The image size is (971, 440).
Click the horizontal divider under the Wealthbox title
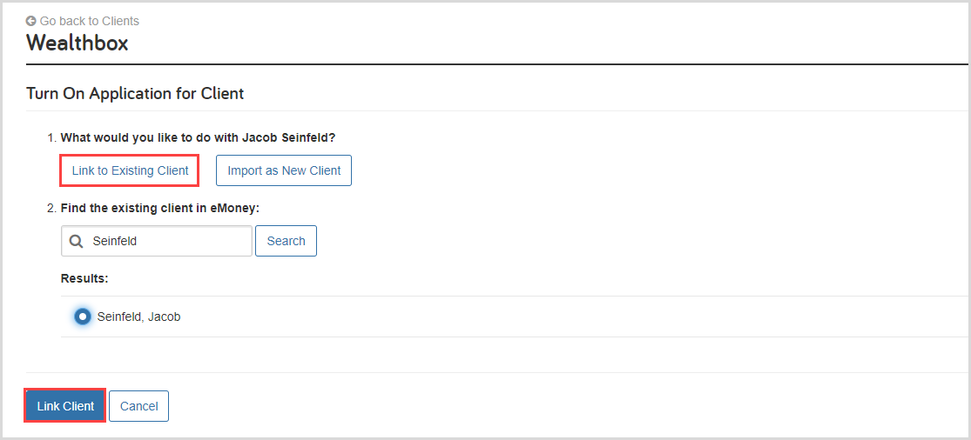tap(496, 64)
